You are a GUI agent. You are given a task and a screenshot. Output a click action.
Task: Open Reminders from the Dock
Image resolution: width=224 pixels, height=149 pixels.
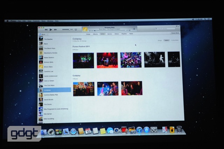[x=95, y=131]
